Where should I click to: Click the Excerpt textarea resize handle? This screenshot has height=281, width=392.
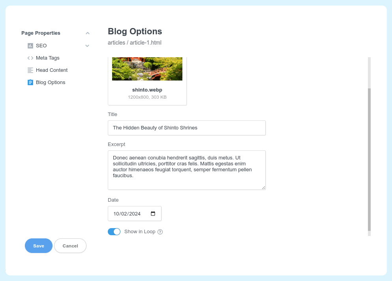(264, 188)
